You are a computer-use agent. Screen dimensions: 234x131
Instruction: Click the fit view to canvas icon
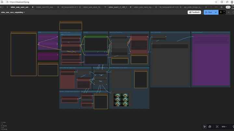click(217, 126)
